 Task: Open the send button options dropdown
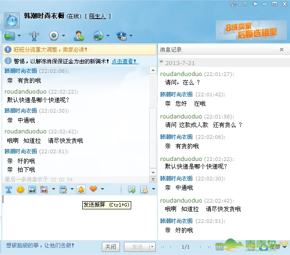pos(152,247)
